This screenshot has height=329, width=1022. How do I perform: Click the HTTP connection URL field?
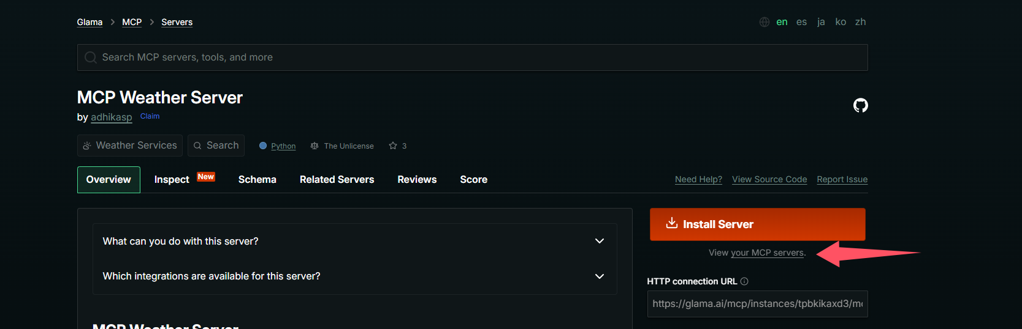tap(757, 304)
